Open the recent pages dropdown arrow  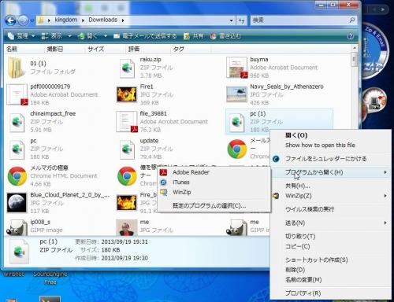[x=32, y=20]
